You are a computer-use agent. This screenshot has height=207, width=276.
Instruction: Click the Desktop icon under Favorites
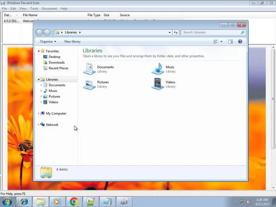(45, 57)
